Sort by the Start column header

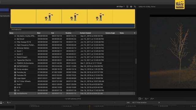pos(39,33)
